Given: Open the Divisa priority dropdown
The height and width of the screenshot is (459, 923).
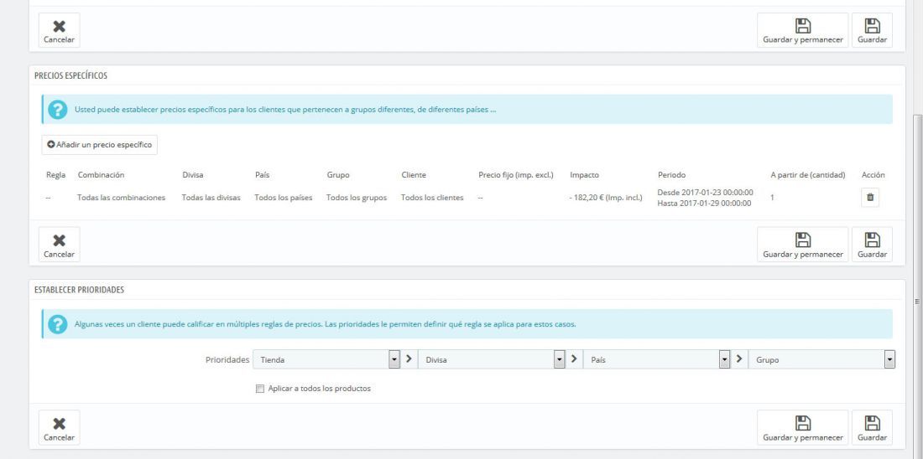Looking at the screenshot, I should [492, 359].
